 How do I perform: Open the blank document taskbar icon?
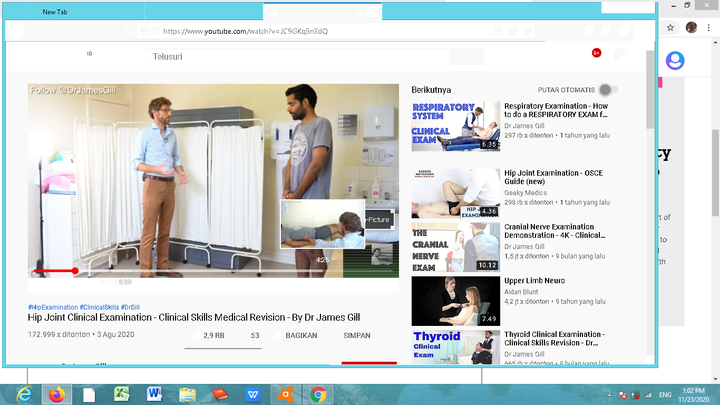[x=89, y=394]
